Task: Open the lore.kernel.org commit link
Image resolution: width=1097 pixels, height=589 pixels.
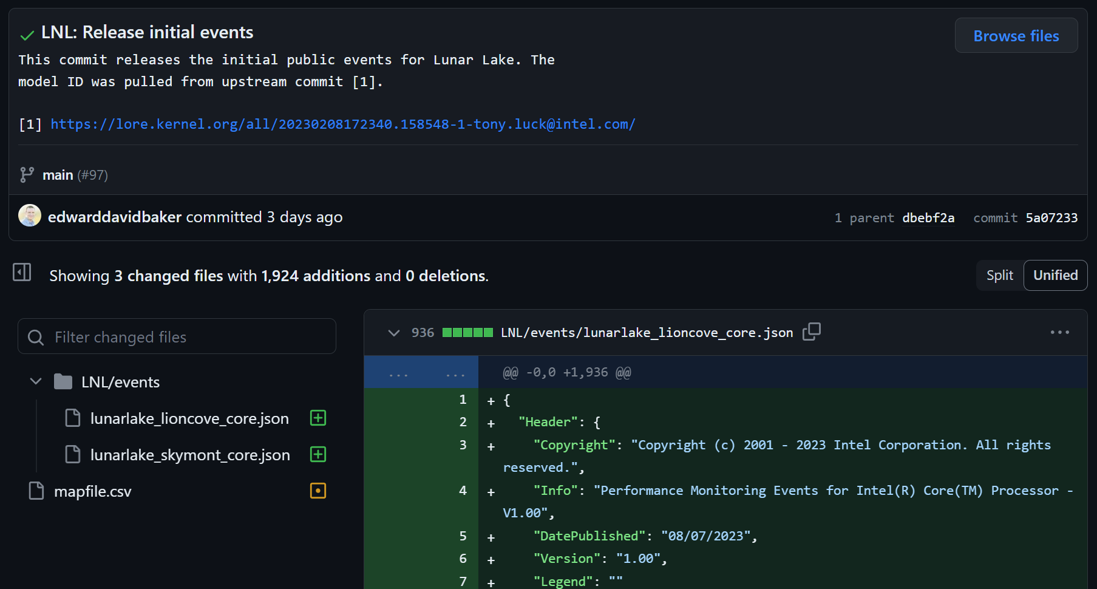Action: tap(343, 124)
